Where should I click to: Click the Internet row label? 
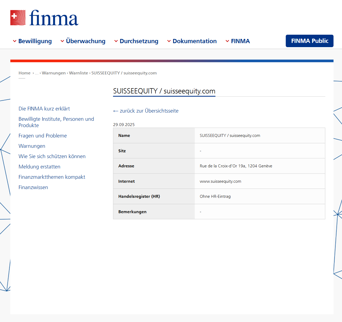pyautogui.click(x=127, y=181)
